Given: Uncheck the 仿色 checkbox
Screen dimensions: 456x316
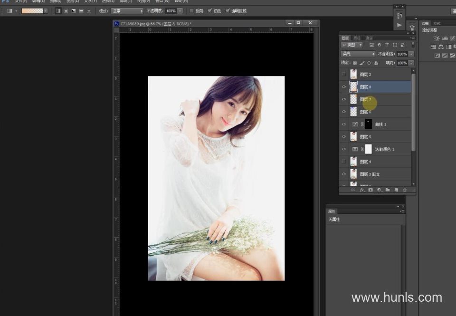Looking at the screenshot, I should click(209, 11).
